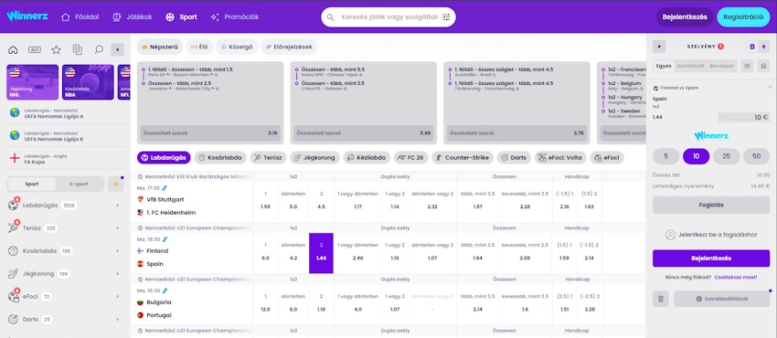Filter by eFoci: Volta chip
This screenshot has height=338, width=777.
click(560, 158)
